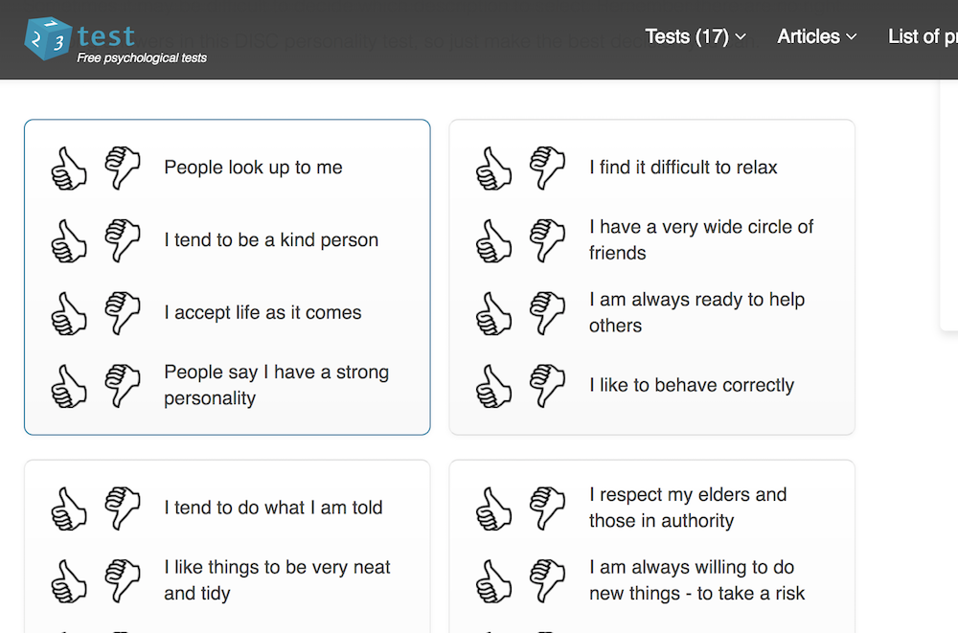
Task: Thumbs up for 'I find it difficult to relax'
Action: click(494, 168)
